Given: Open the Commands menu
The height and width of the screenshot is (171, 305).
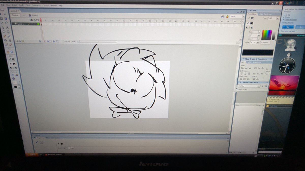Looking at the screenshot, I should tap(36, 5).
